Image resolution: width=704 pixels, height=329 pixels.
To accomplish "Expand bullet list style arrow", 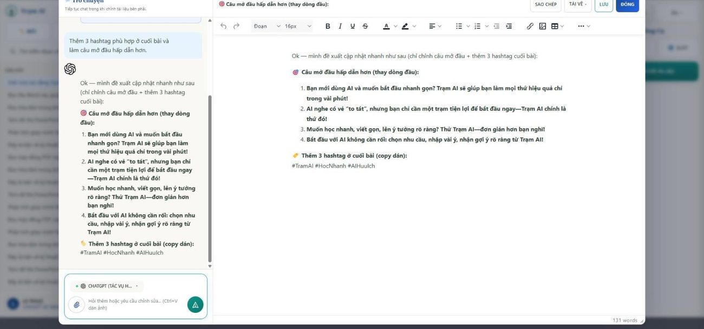I will click(468, 26).
